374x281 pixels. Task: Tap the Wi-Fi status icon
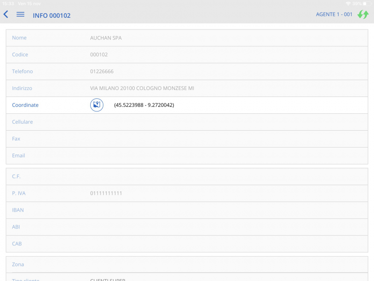click(348, 3)
